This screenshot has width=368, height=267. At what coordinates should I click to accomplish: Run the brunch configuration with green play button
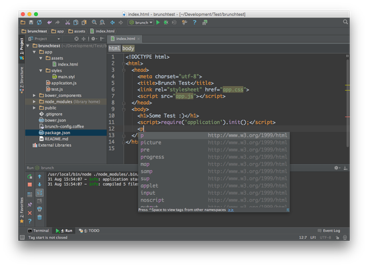pyautogui.click(x=158, y=23)
